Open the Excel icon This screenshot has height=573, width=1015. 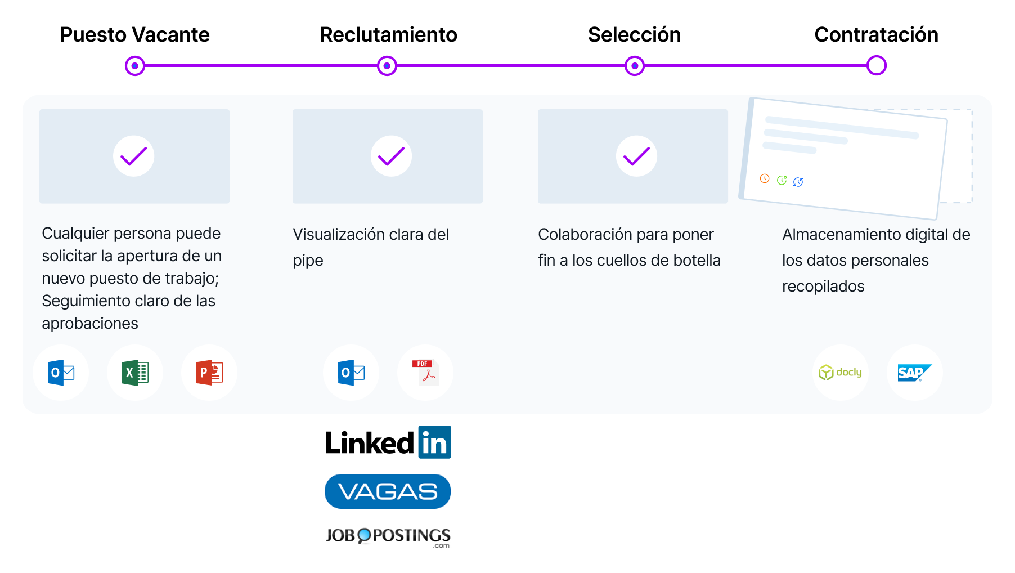coord(135,373)
